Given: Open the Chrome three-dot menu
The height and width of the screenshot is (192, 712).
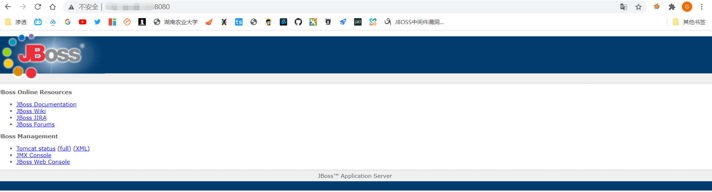Looking at the screenshot, I should pyautogui.click(x=702, y=7).
